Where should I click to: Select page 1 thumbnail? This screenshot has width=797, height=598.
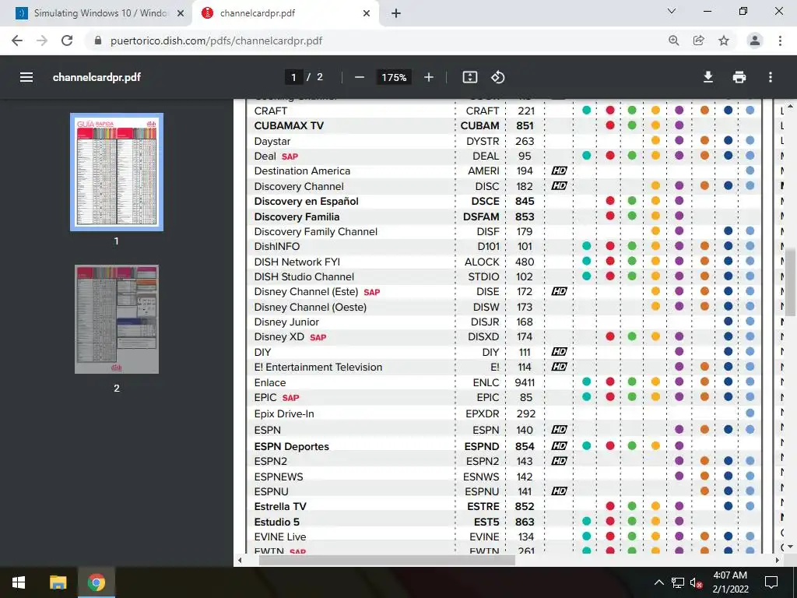[117, 172]
